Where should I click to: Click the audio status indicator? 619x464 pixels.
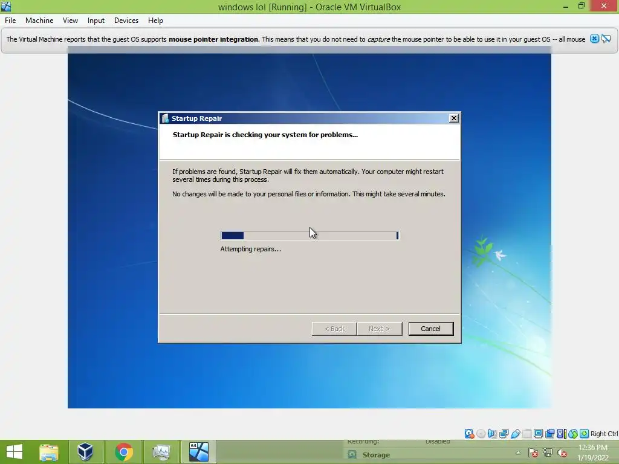click(x=492, y=434)
